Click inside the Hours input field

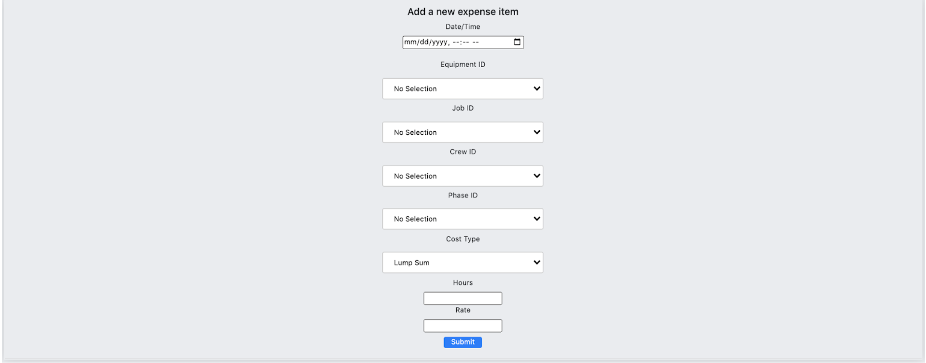point(462,298)
